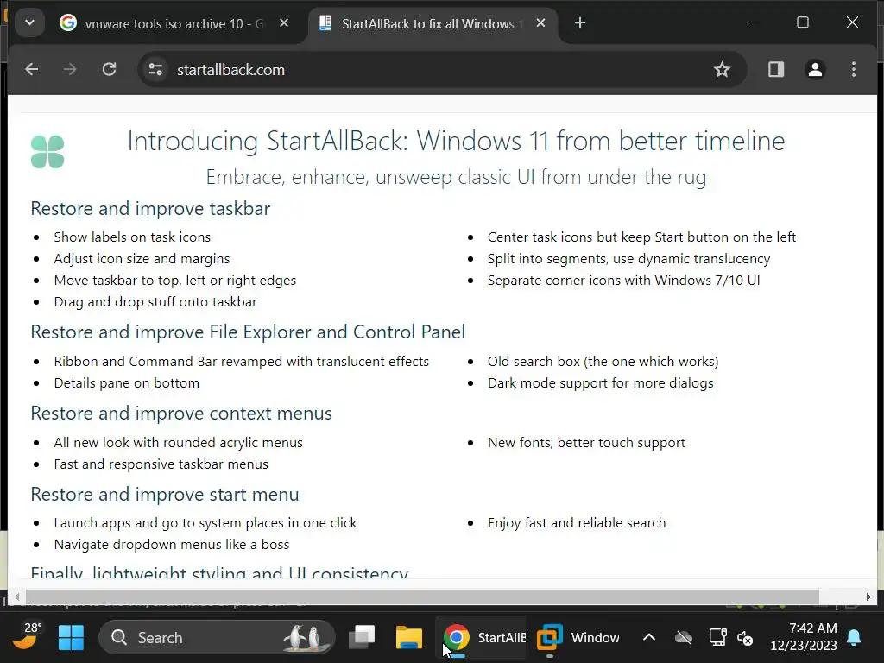Bookmark this page with the star icon

[722, 69]
